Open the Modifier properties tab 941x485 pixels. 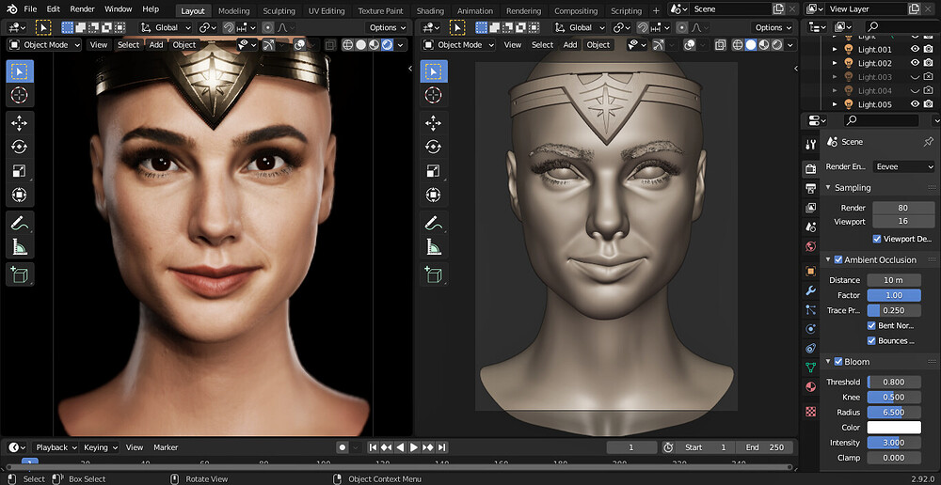pos(811,290)
